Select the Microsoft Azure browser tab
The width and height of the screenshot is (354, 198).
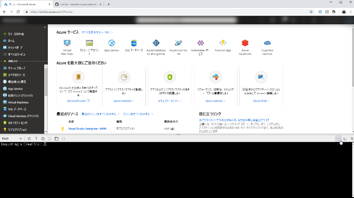pos(27,4)
